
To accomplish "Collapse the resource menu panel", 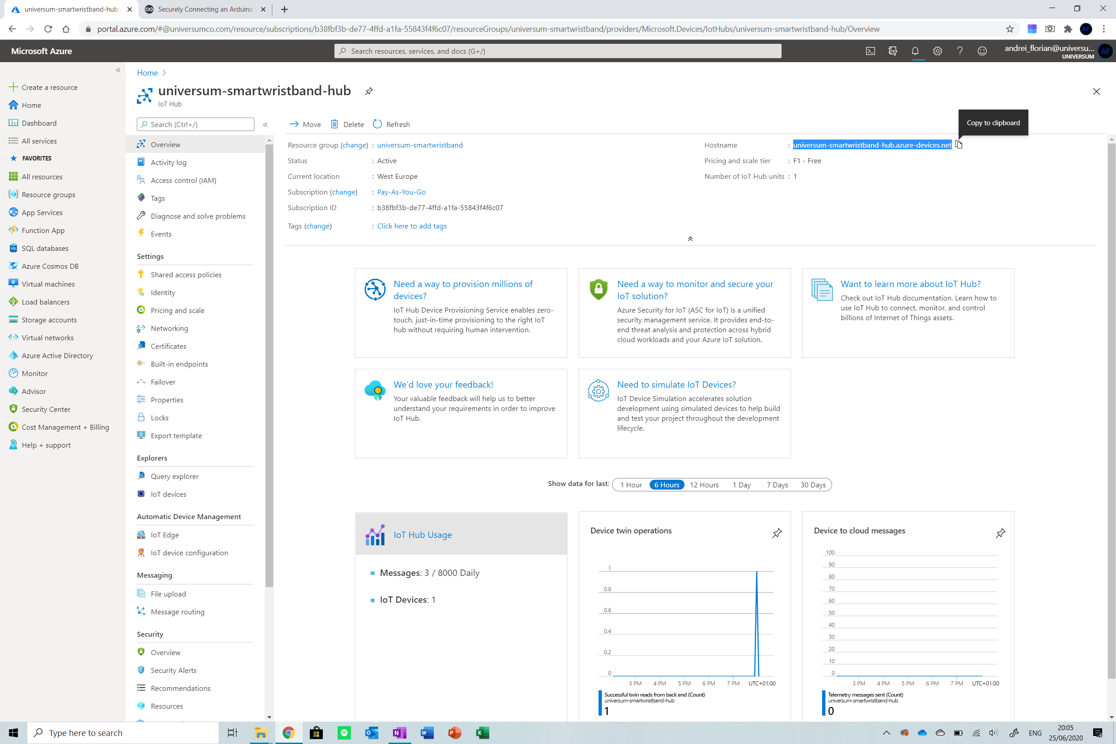I will click(x=265, y=124).
